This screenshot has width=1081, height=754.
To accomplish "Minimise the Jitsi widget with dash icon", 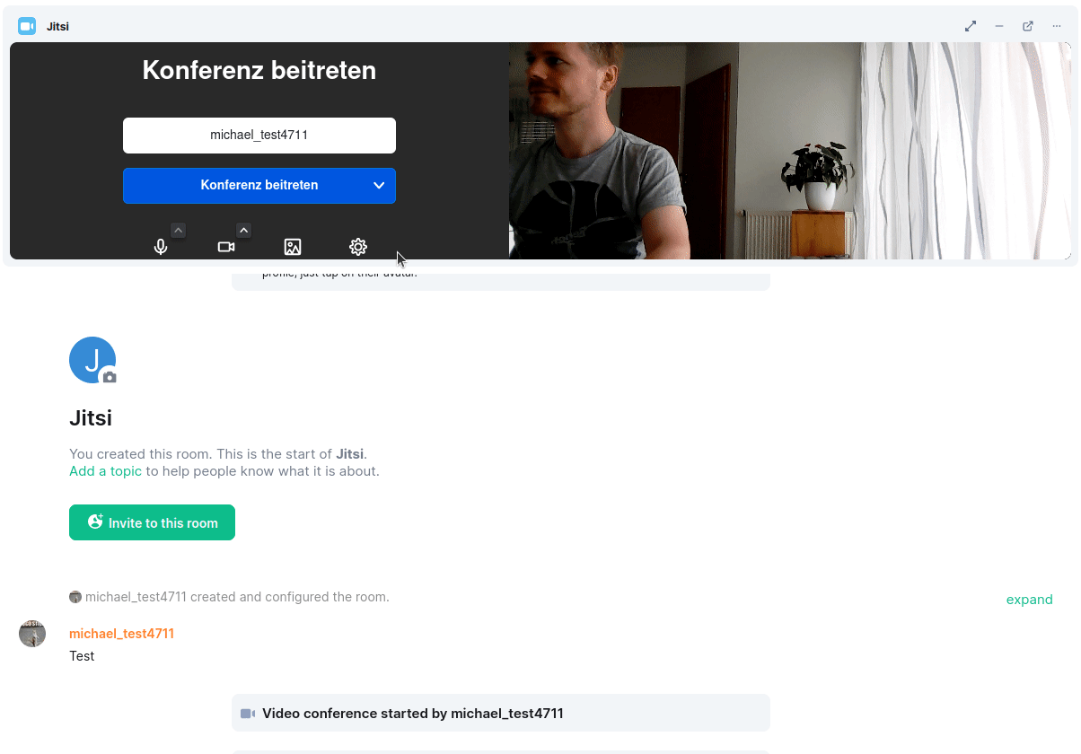I will 999,26.
